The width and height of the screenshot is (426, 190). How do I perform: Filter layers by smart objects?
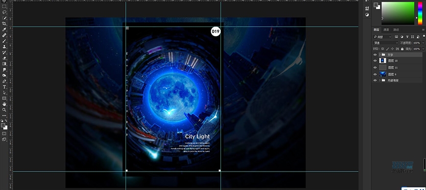[x=418, y=37]
